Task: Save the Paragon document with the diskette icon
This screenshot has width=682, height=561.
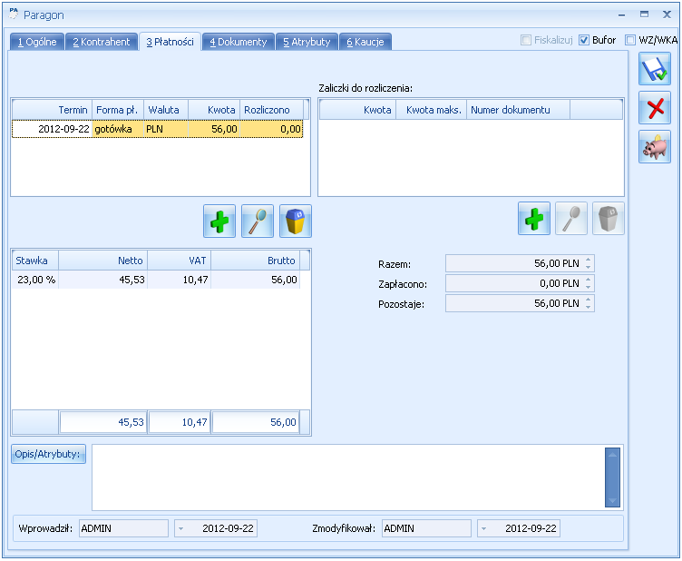Action: pos(655,69)
